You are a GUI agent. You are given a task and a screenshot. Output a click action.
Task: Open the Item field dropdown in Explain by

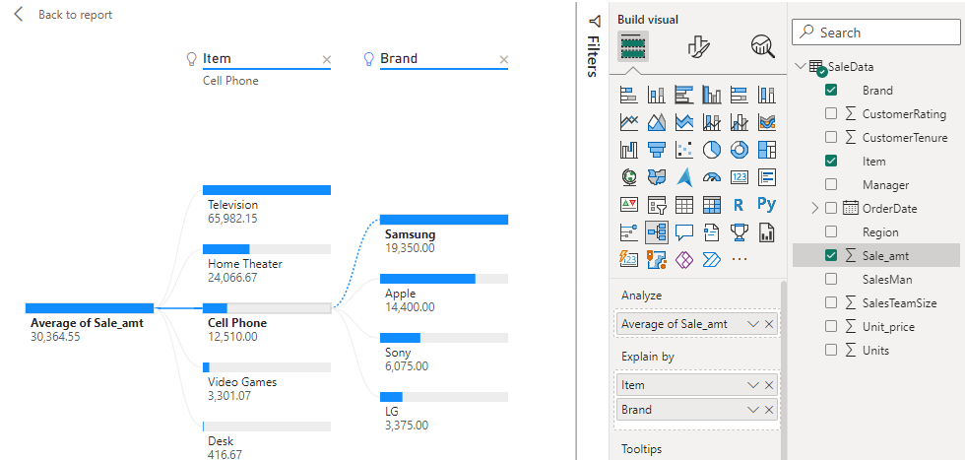(752, 385)
